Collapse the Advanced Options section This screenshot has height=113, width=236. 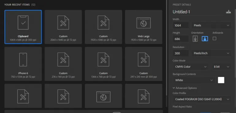click(x=185, y=88)
